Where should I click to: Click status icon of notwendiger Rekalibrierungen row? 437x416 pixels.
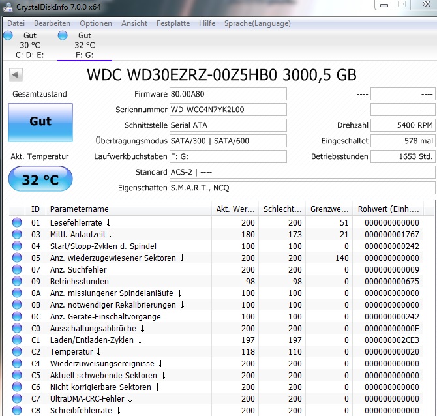click(x=17, y=305)
